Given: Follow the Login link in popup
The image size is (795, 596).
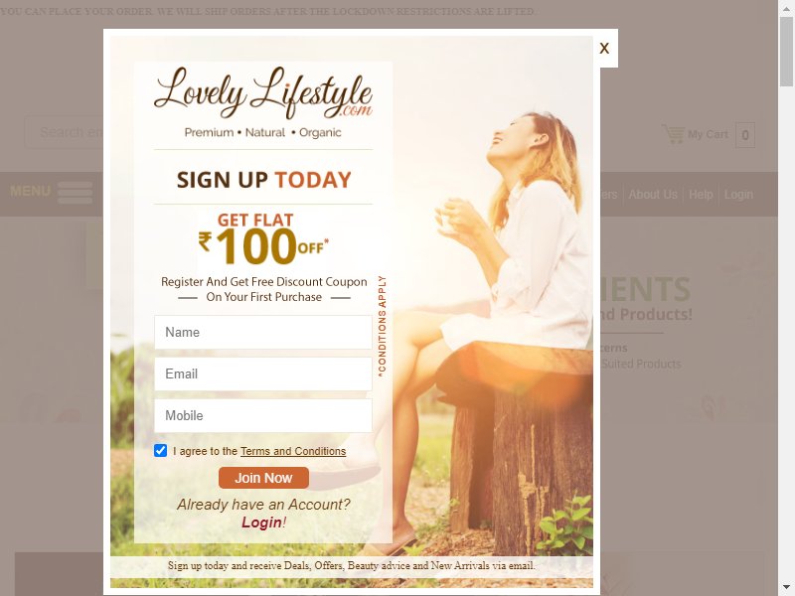Looking at the screenshot, I should tap(261, 522).
